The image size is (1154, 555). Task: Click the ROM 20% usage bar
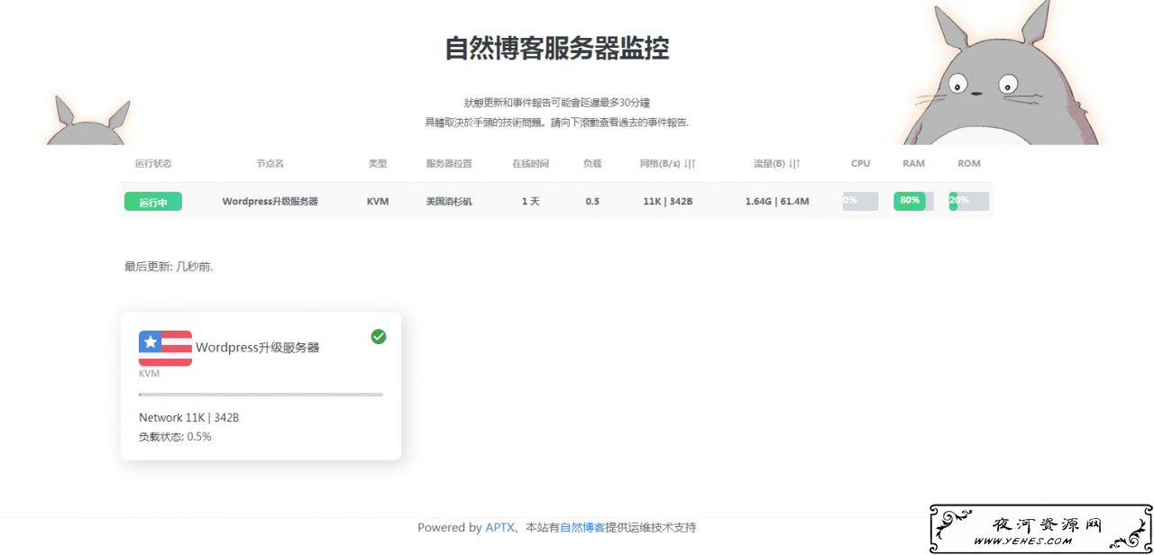(969, 201)
